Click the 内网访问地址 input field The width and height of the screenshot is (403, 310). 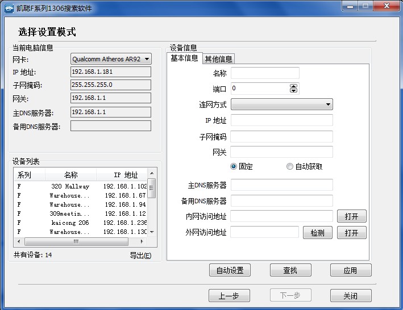[281, 216]
